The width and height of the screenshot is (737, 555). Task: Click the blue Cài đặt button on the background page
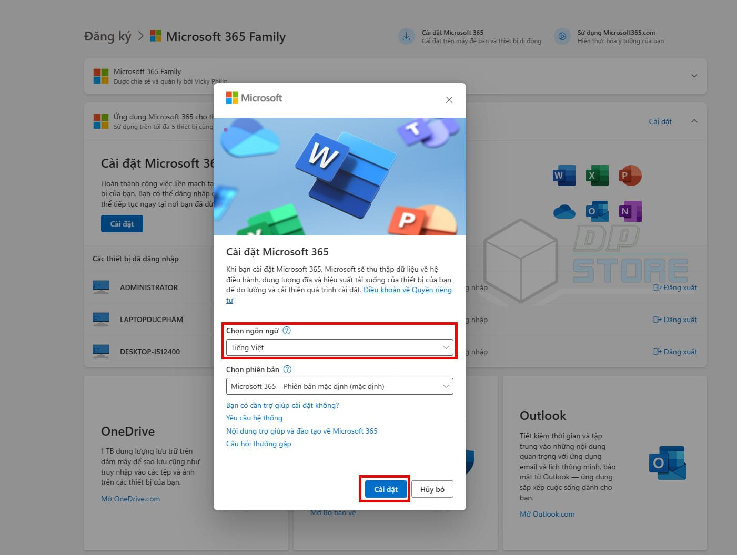122,224
